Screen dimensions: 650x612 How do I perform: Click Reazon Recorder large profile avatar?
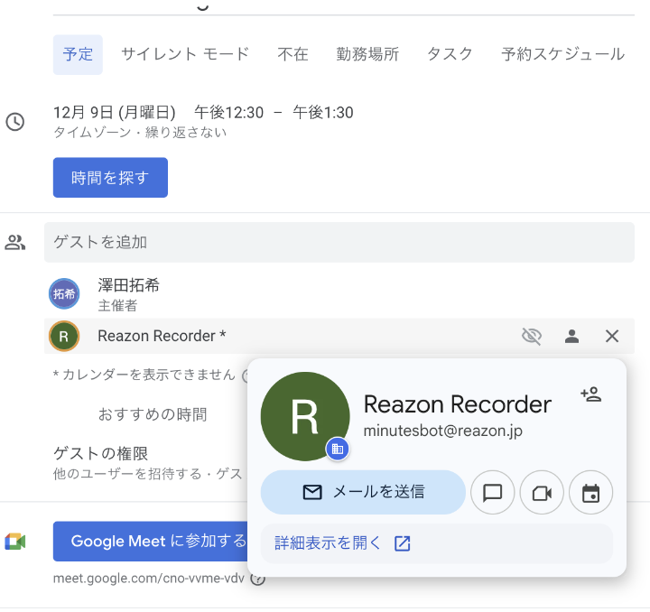click(305, 416)
